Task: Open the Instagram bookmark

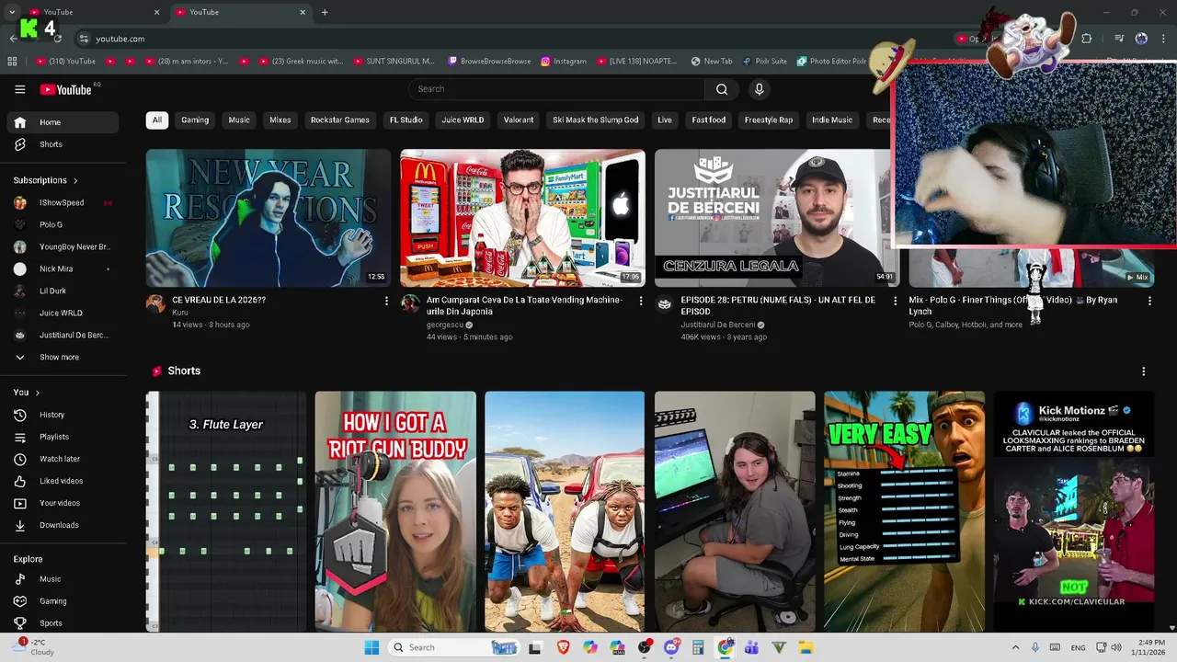Action: coord(564,62)
